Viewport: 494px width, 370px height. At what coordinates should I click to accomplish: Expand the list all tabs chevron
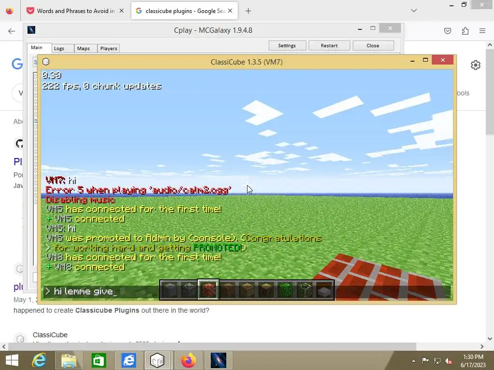(414, 11)
